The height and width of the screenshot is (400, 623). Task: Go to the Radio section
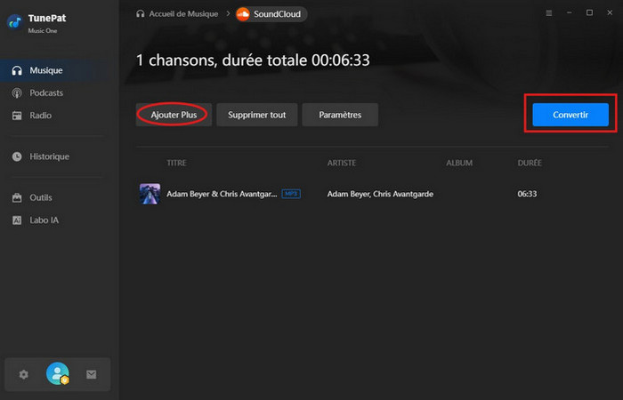pyautogui.click(x=40, y=116)
